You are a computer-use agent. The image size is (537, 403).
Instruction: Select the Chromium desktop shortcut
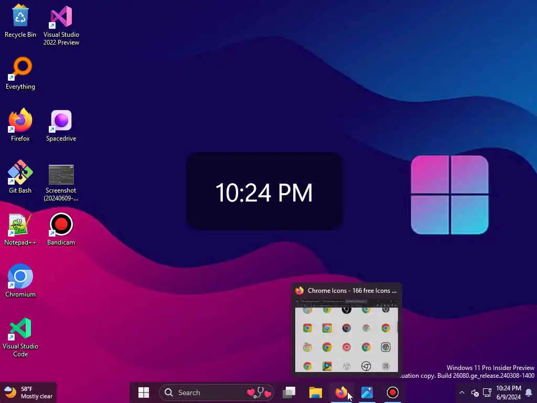(x=20, y=281)
